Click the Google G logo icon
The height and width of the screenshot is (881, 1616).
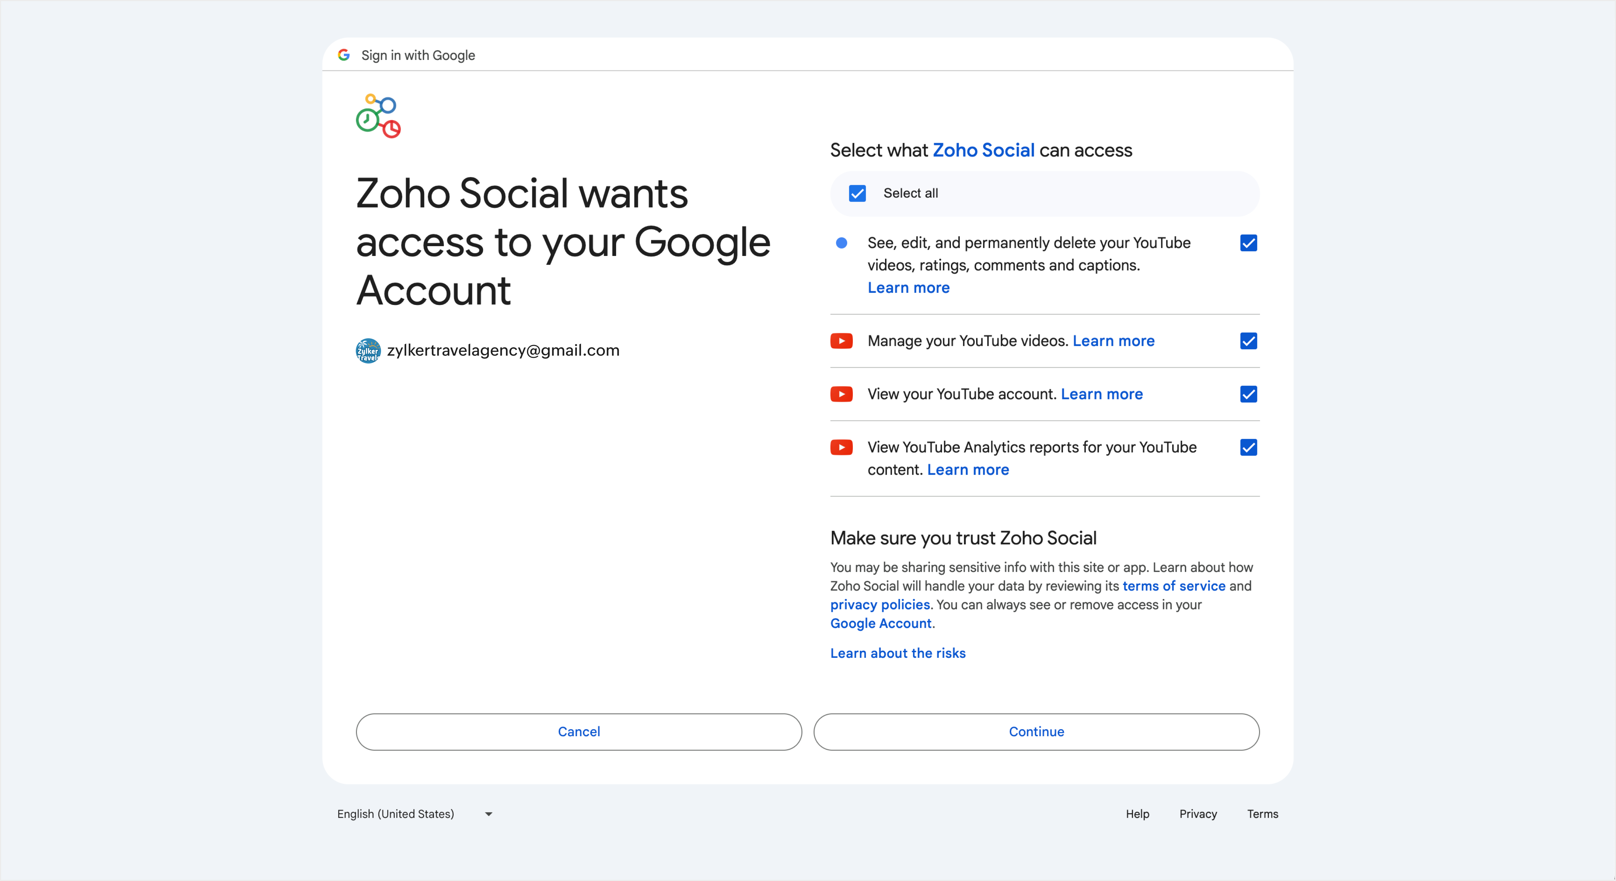coord(344,55)
